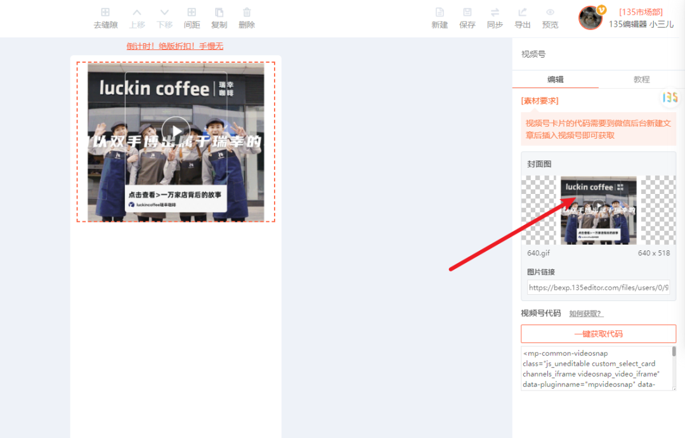Screen dimensions: 685x438
Task: Click the 图片链接 URL input field
Action: click(x=598, y=287)
